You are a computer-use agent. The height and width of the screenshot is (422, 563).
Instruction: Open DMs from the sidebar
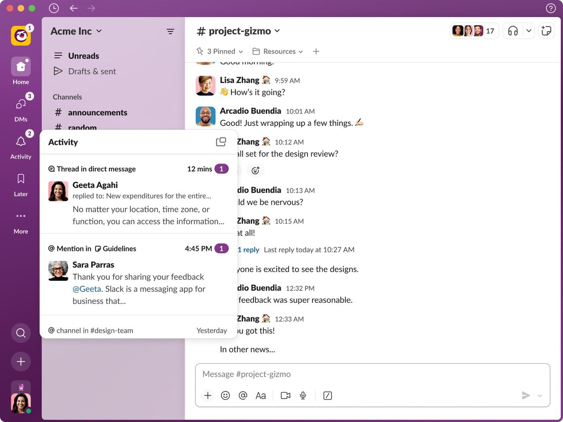click(21, 105)
